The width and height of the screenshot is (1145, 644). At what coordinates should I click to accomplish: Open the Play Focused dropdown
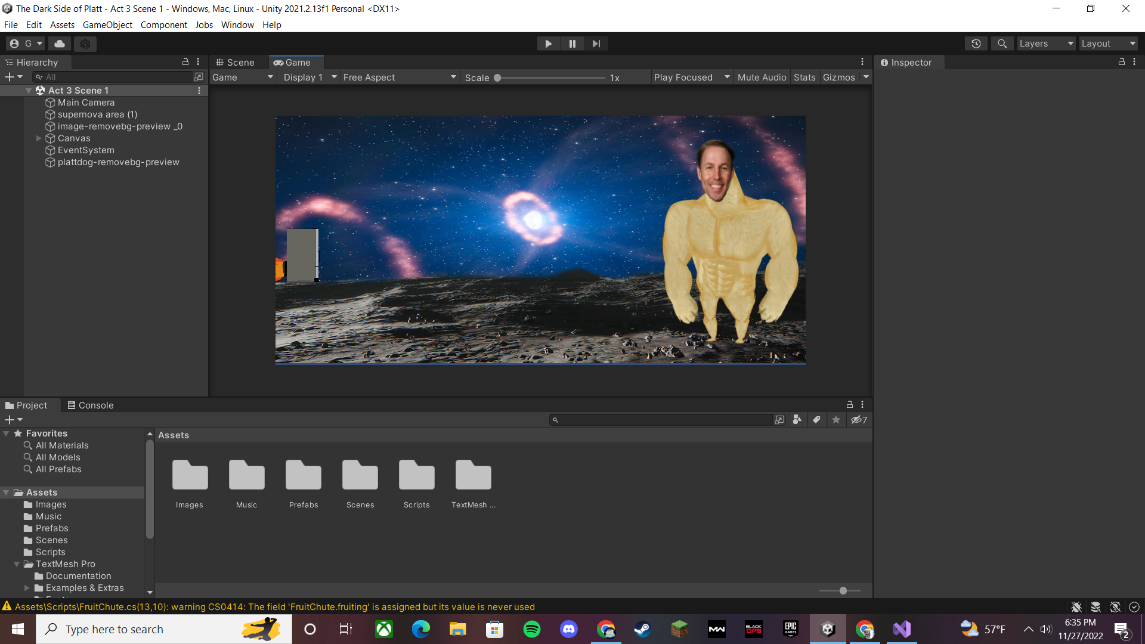(x=691, y=78)
